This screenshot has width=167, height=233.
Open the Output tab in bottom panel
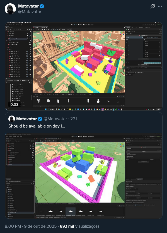pos(37,217)
